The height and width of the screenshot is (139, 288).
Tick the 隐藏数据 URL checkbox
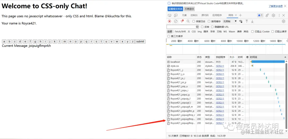tap(212, 27)
